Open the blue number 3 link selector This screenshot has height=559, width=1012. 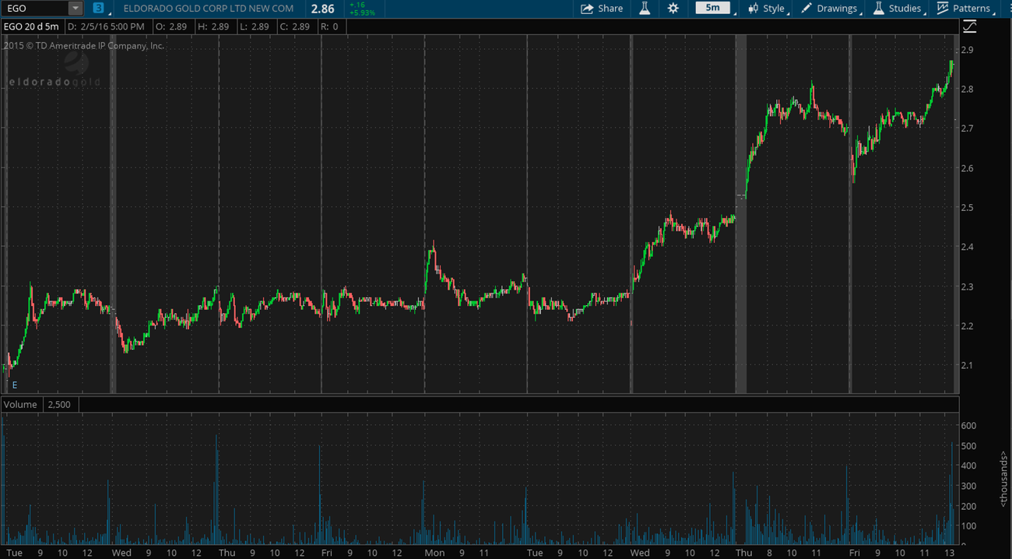coord(98,9)
